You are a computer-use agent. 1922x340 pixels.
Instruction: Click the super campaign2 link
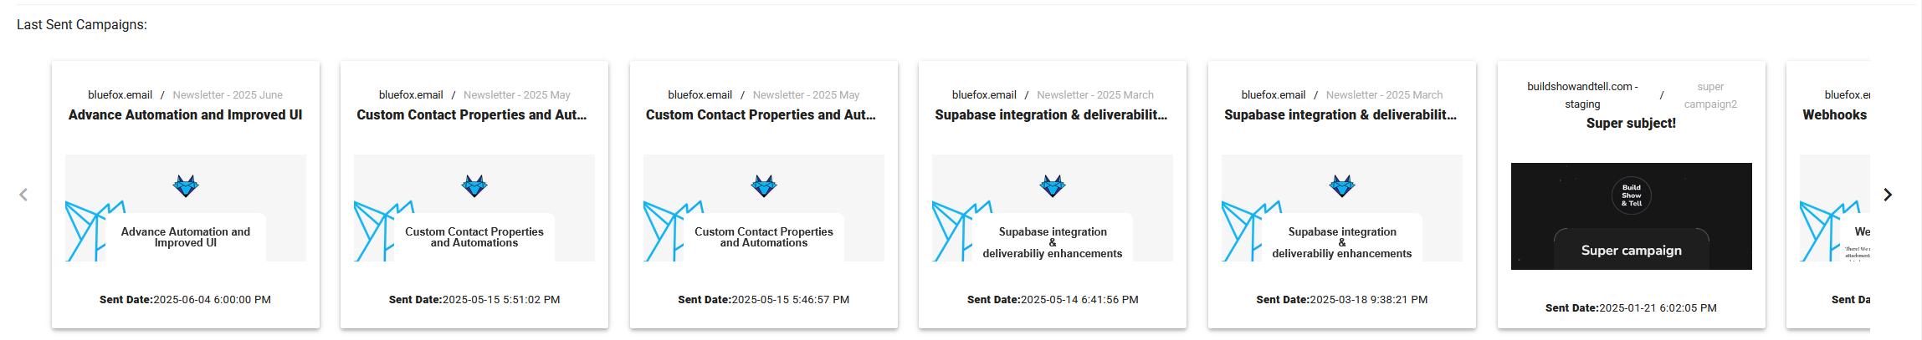(x=1710, y=95)
